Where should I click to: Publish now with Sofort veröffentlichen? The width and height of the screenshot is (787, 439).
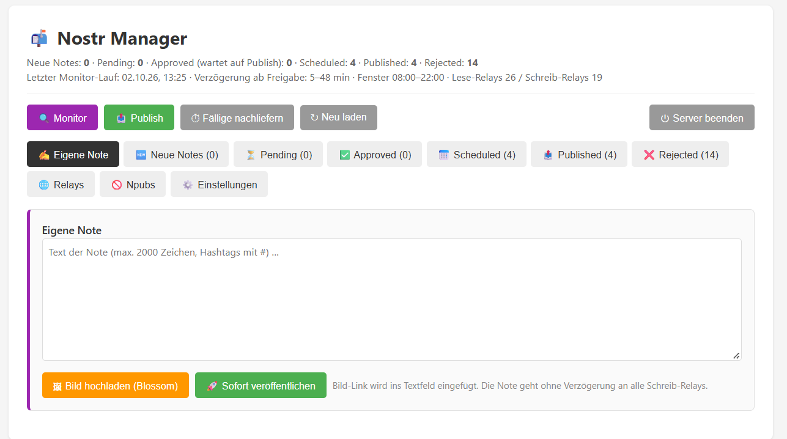(x=260, y=385)
